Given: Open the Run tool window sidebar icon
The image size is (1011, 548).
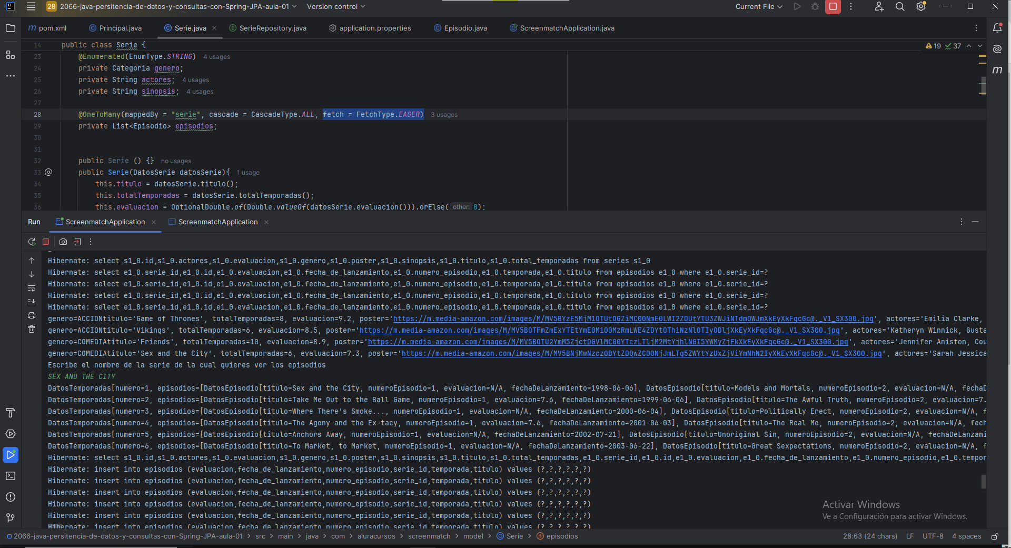Looking at the screenshot, I should tap(11, 455).
